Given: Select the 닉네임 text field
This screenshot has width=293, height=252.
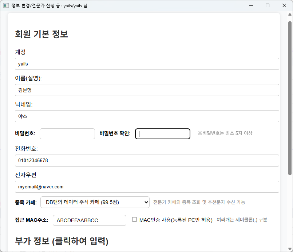Looking at the screenshot, I should click(147, 116).
